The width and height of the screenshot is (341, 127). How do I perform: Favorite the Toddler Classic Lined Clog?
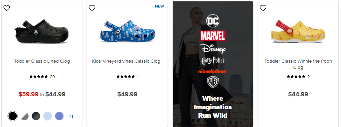coord(7,8)
